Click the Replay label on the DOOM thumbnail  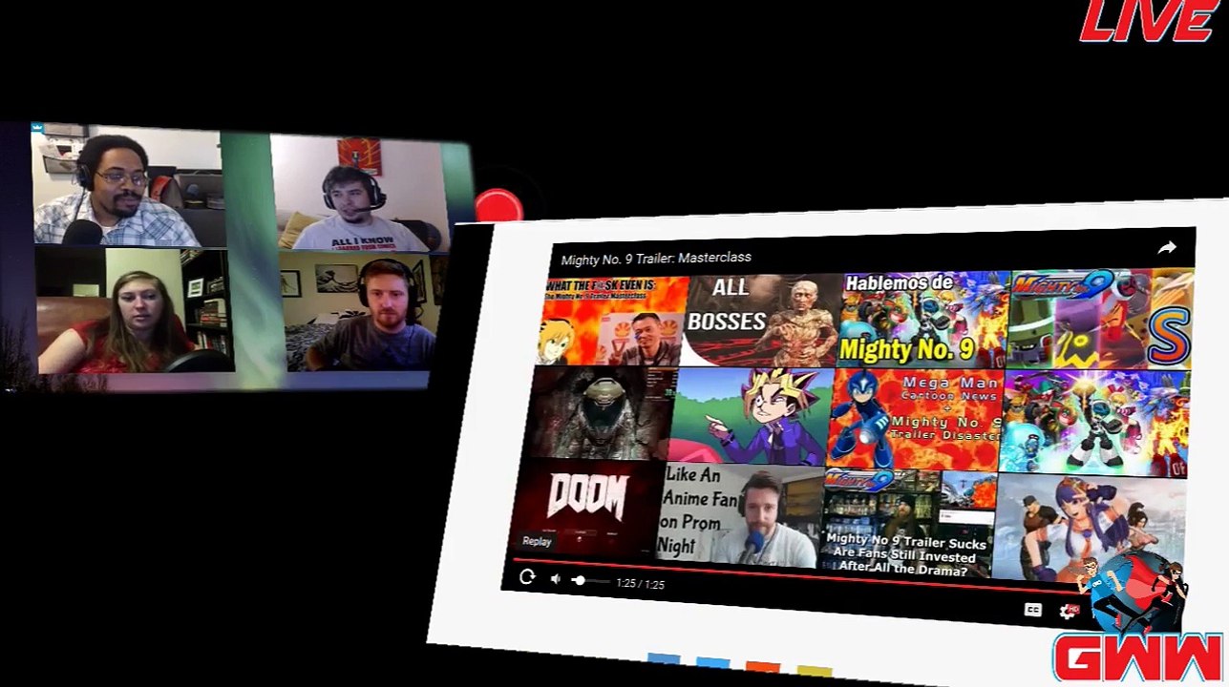click(537, 541)
